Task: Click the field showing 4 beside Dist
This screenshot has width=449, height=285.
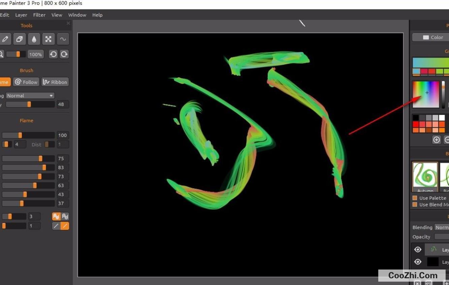Action: (x=20, y=144)
